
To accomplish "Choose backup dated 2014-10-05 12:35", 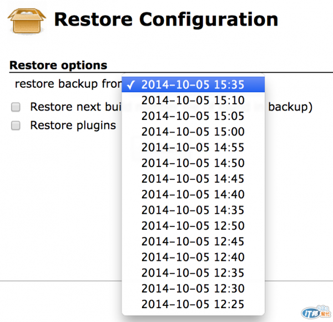I will click(193, 273).
